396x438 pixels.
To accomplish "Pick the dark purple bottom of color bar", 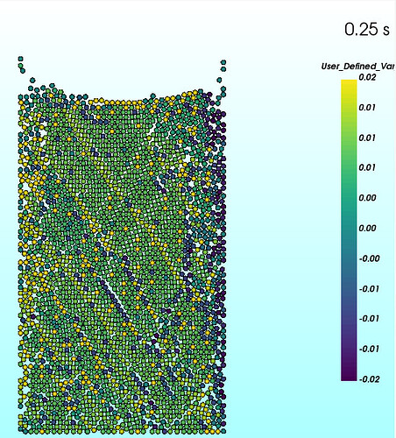I will 349,377.
